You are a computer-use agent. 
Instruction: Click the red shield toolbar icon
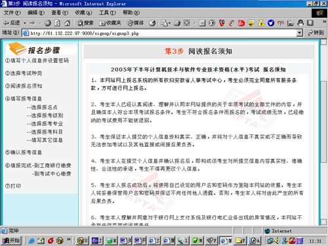click(222, 23)
